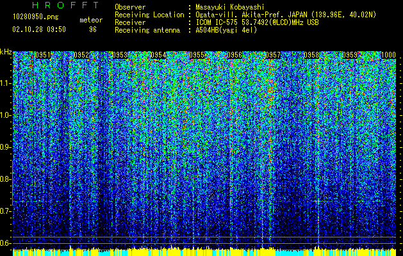
Task: Click observer name Masayuki Kobayashi
Action: coord(230,7)
